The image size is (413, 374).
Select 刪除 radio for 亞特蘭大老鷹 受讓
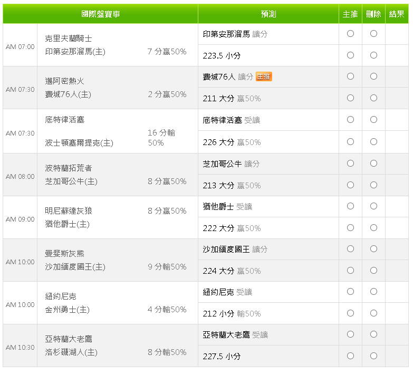pos(373,334)
